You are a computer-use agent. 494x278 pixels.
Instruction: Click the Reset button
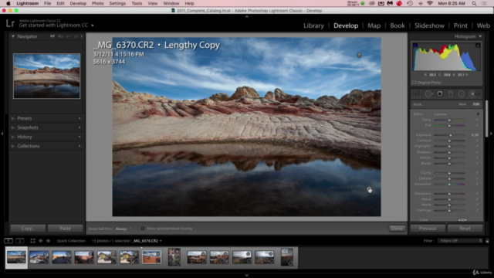[x=465, y=229]
